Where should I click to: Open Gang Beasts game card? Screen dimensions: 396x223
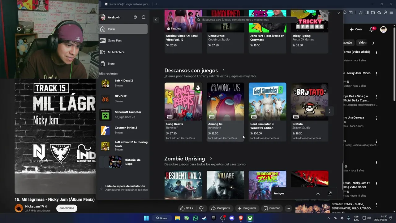(x=183, y=112)
